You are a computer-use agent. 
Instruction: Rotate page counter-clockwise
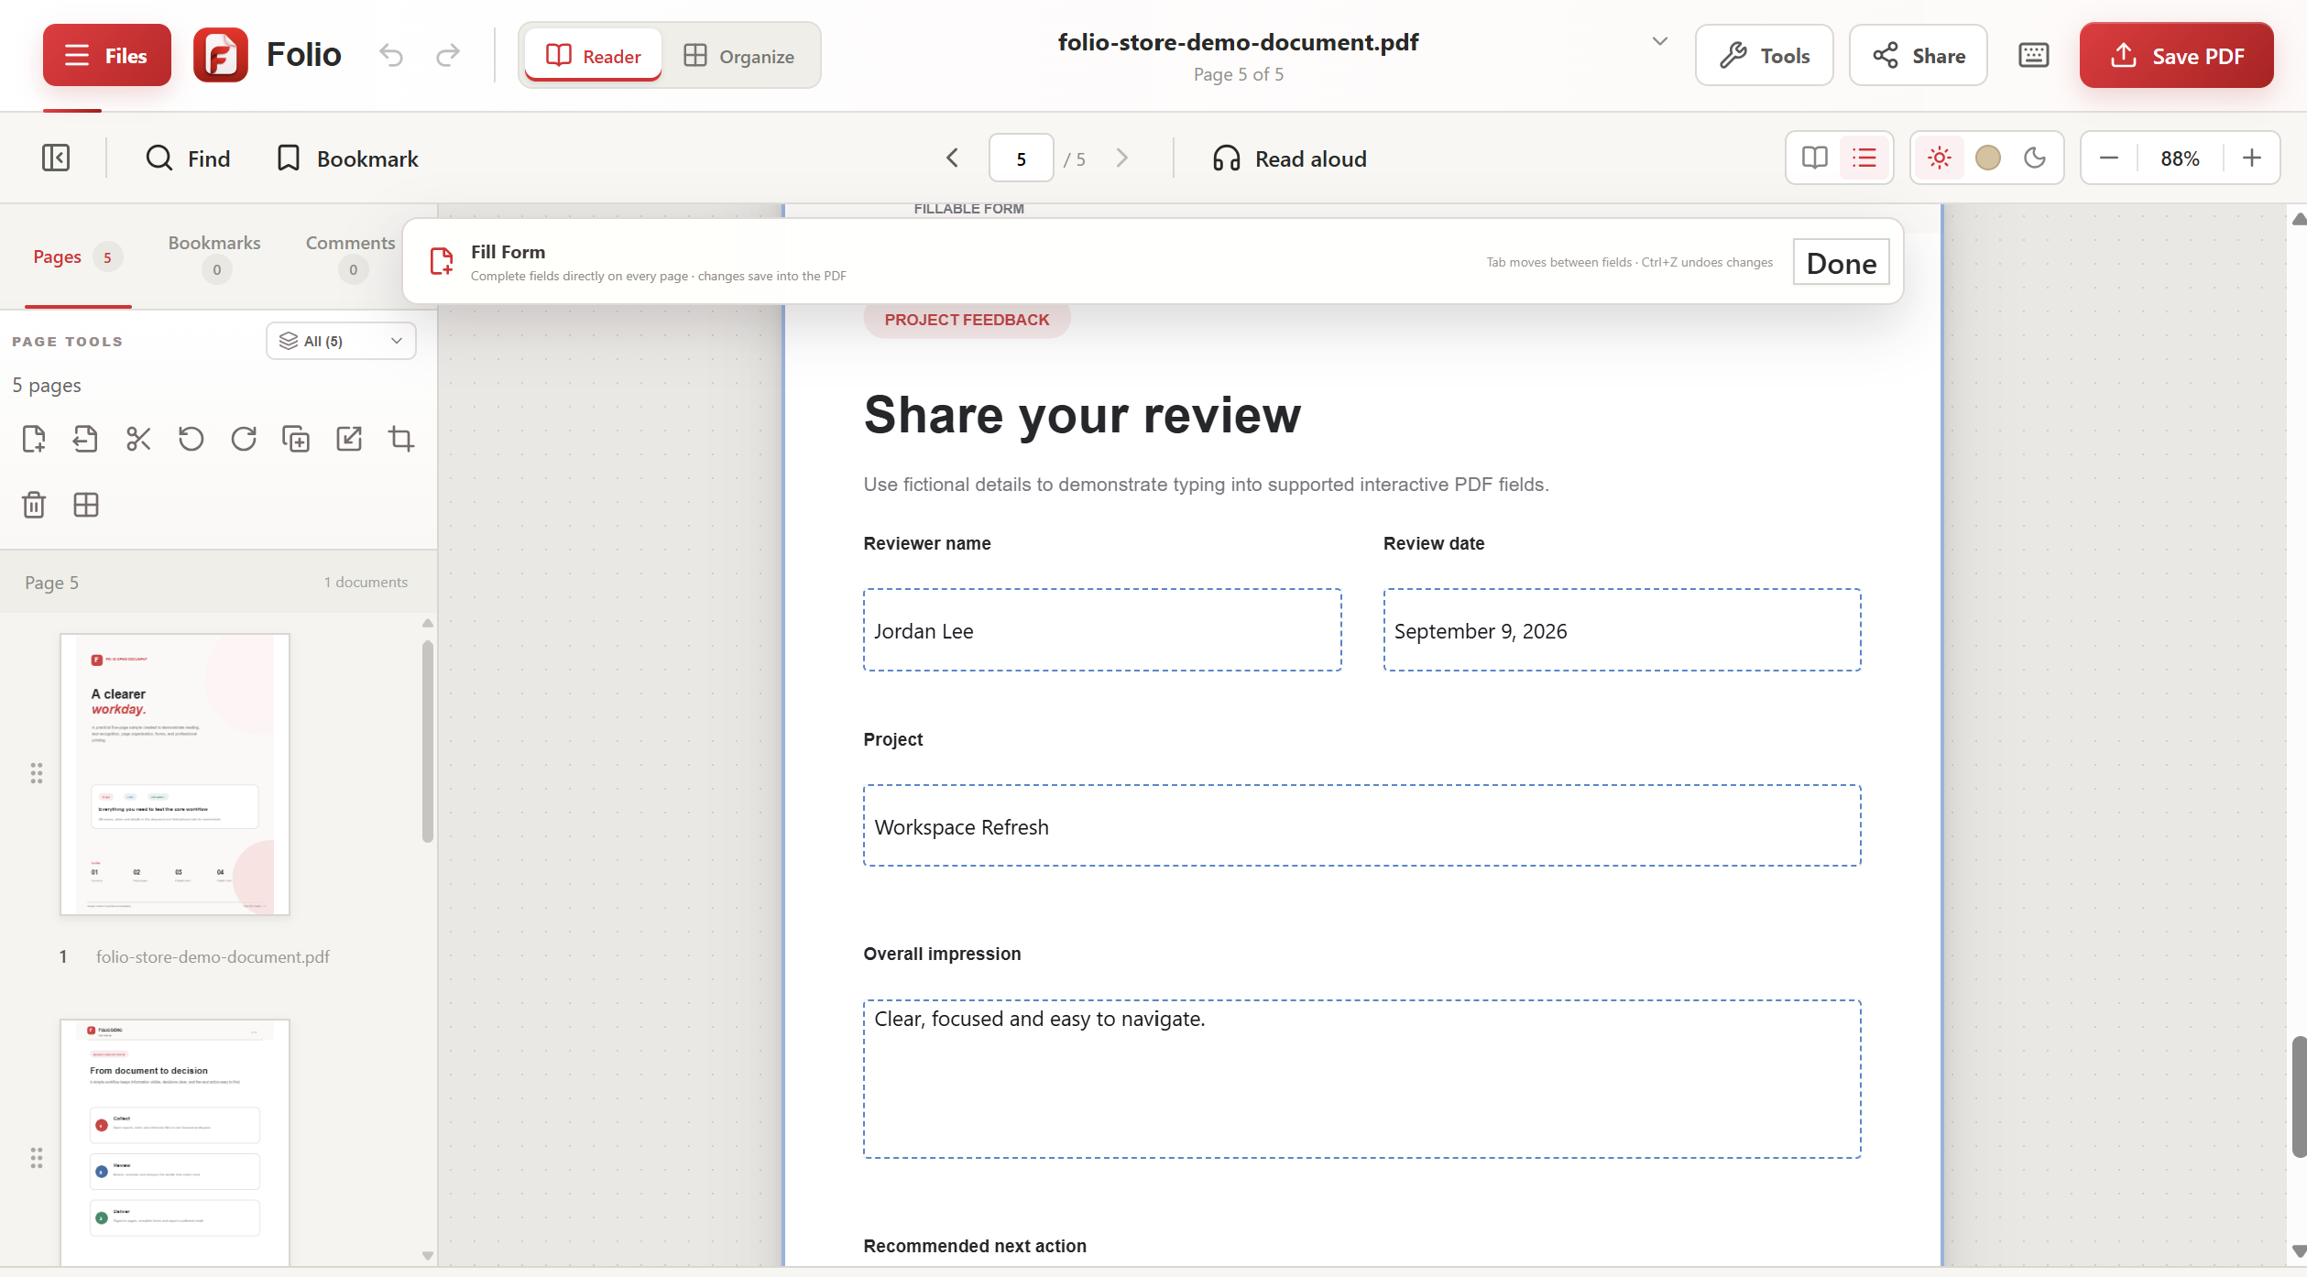[x=191, y=439]
